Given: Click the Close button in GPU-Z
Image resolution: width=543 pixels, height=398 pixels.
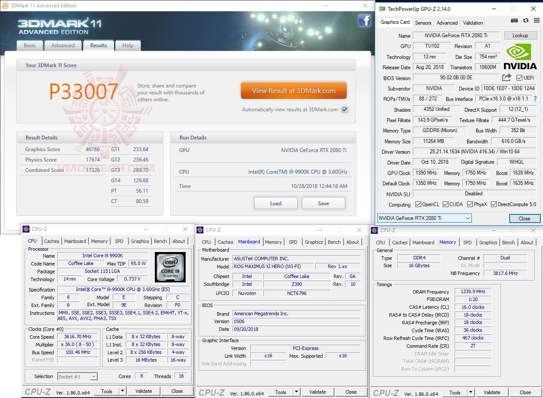Looking at the screenshot, I should click(524, 218).
